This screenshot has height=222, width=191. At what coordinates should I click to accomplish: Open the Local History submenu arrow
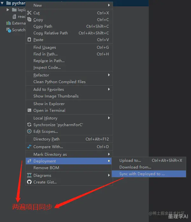(x=109, y=118)
